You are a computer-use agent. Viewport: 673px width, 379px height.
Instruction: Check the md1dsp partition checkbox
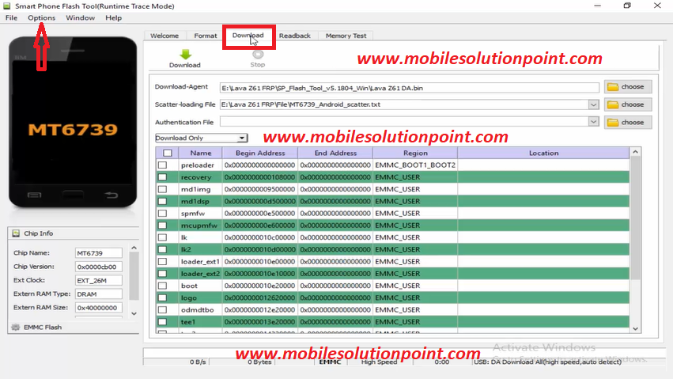pos(162,201)
